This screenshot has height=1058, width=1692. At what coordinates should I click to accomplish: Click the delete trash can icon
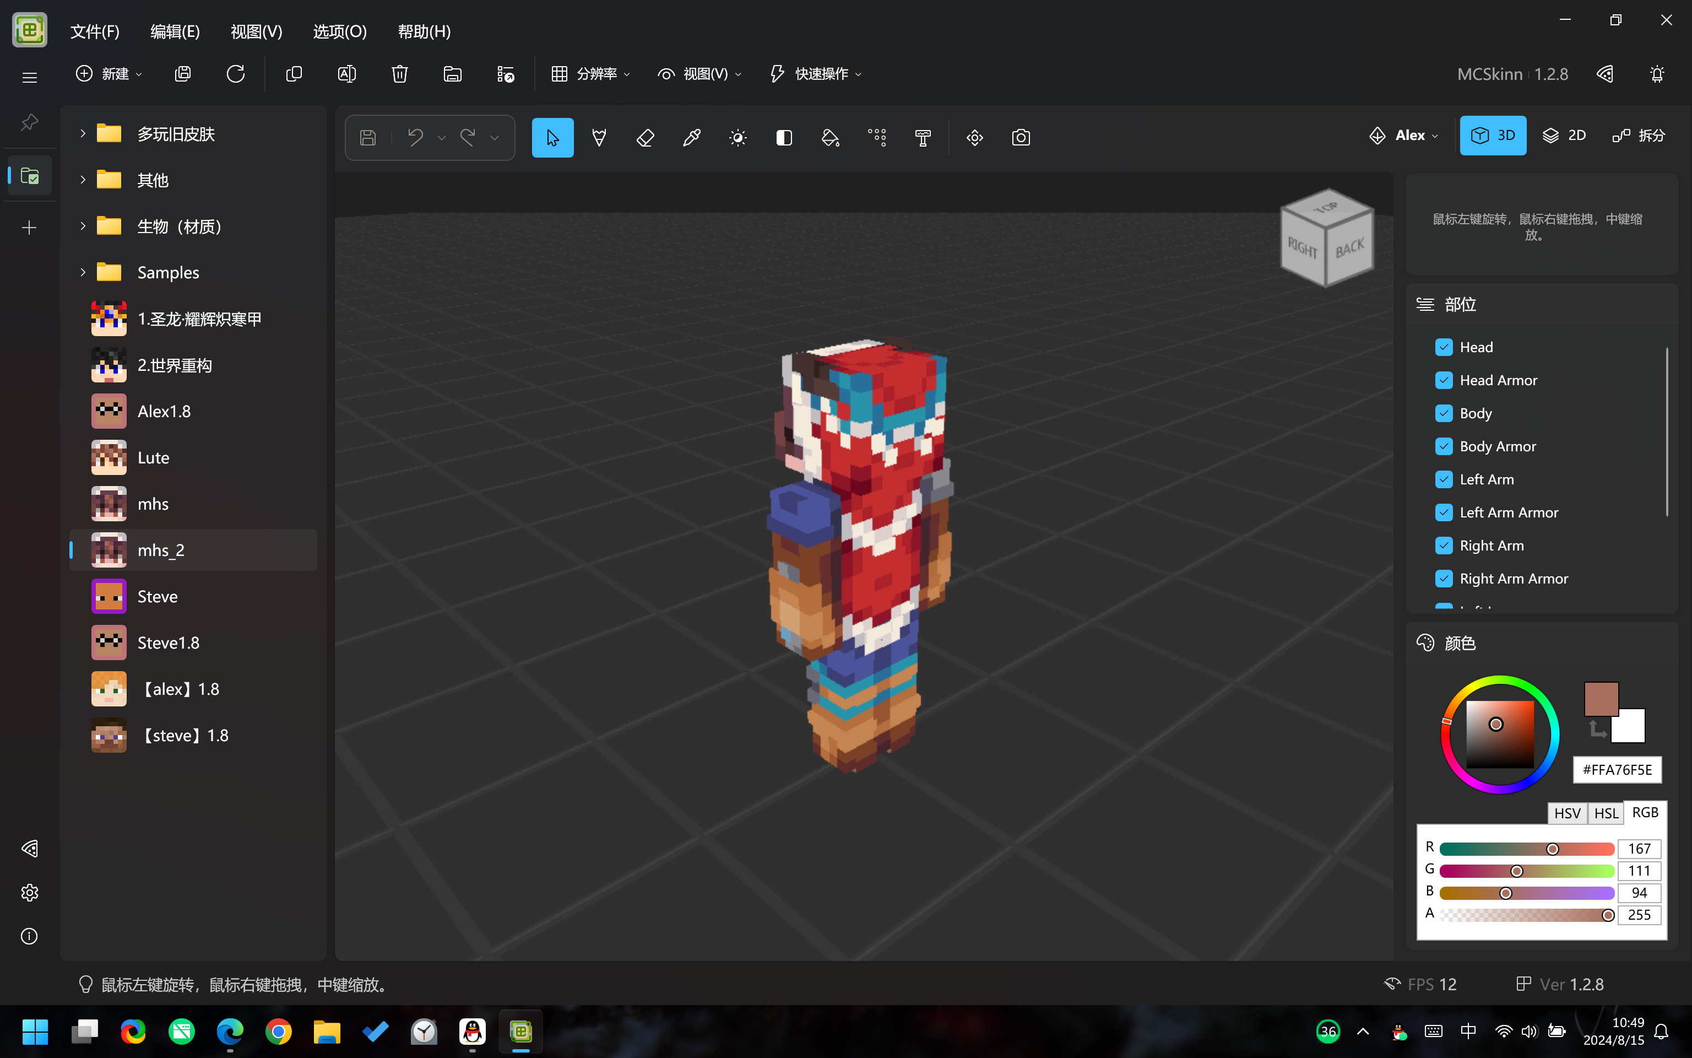400,74
